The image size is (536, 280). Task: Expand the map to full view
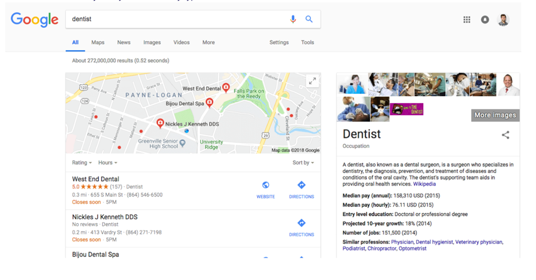pos(313,81)
